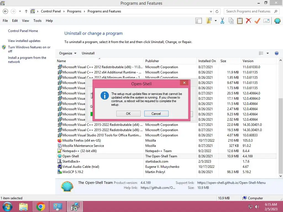Click Control Panel in the breadcrumb
Viewport: 283px width, 212px height.
pos(51,11)
